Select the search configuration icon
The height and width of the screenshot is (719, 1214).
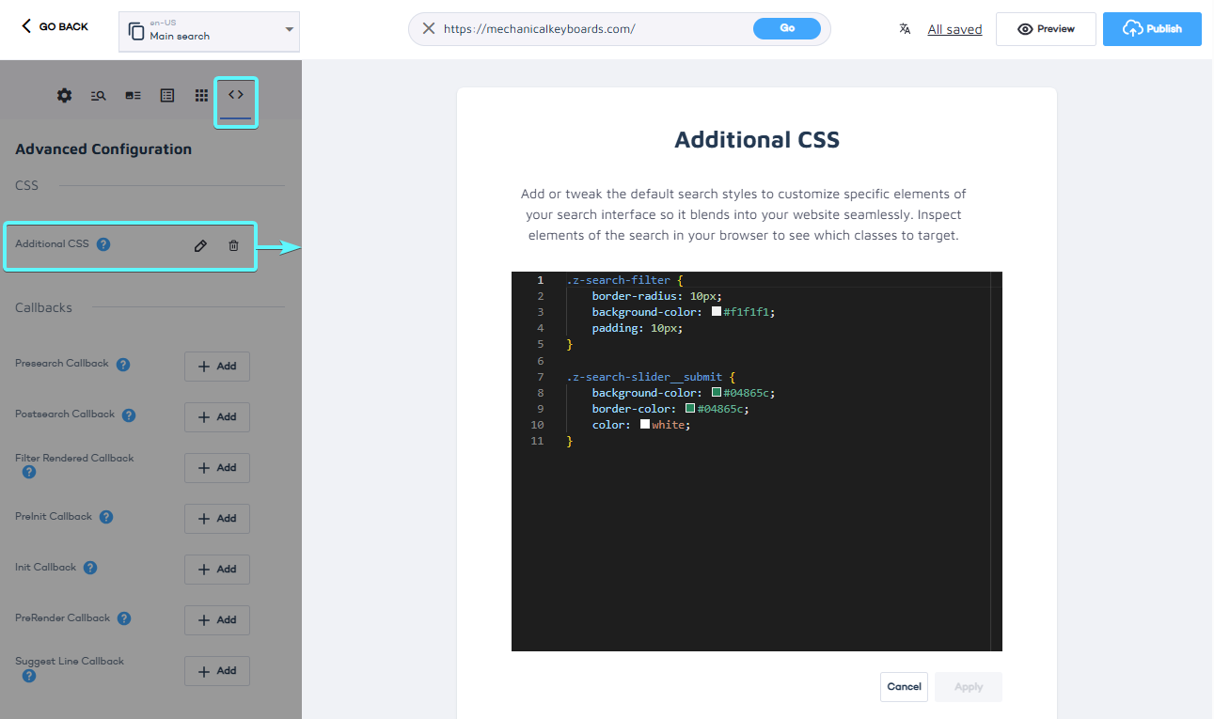click(x=98, y=95)
